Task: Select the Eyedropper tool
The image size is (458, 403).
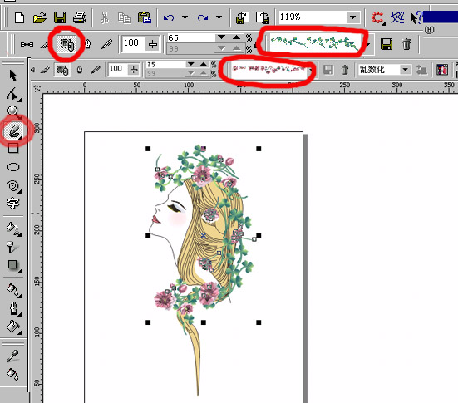Action: pos(12,356)
